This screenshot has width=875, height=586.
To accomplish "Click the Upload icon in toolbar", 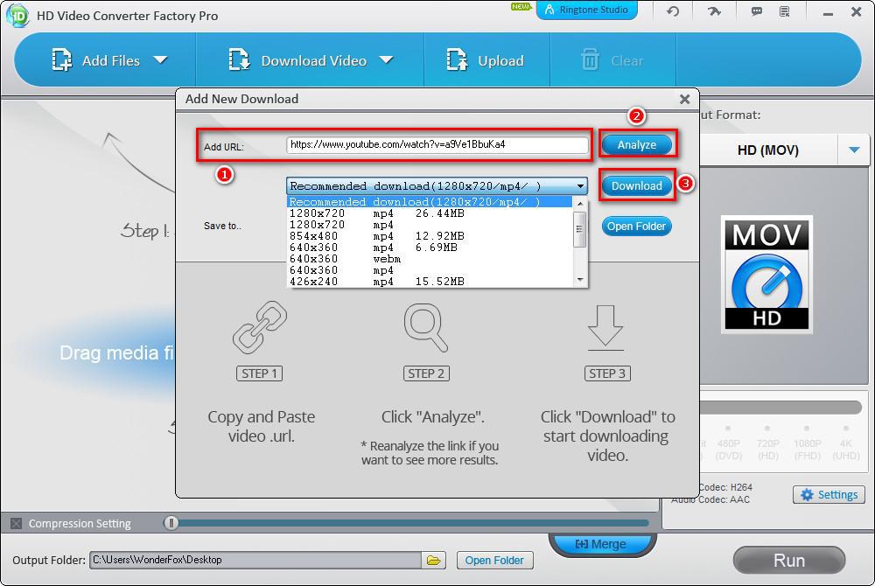I will point(457,60).
